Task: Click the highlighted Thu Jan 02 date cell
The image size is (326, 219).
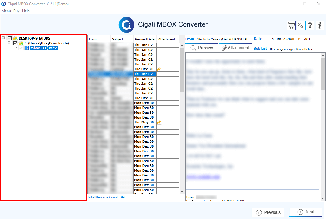Action: (x=145, y=74)
